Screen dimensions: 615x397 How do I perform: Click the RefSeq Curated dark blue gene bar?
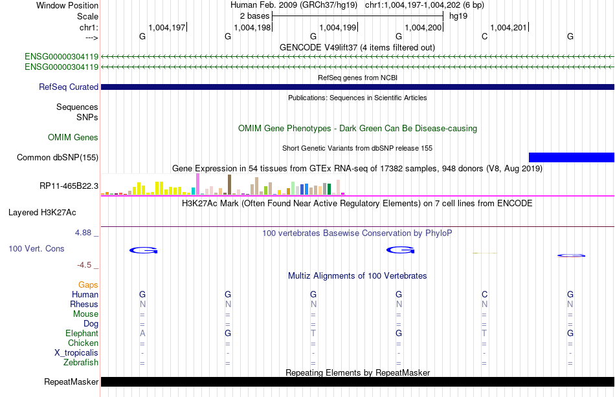coord(357,87)
